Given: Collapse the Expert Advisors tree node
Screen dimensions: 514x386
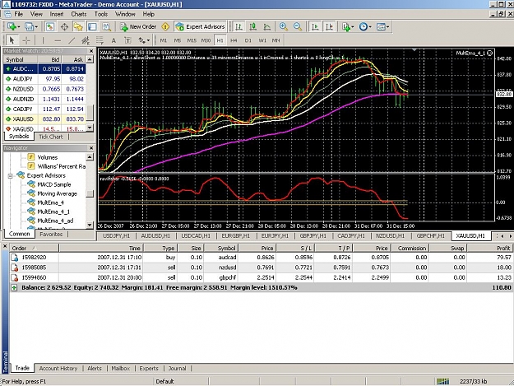Looking at the screenshot, I should tap(10, 176).
